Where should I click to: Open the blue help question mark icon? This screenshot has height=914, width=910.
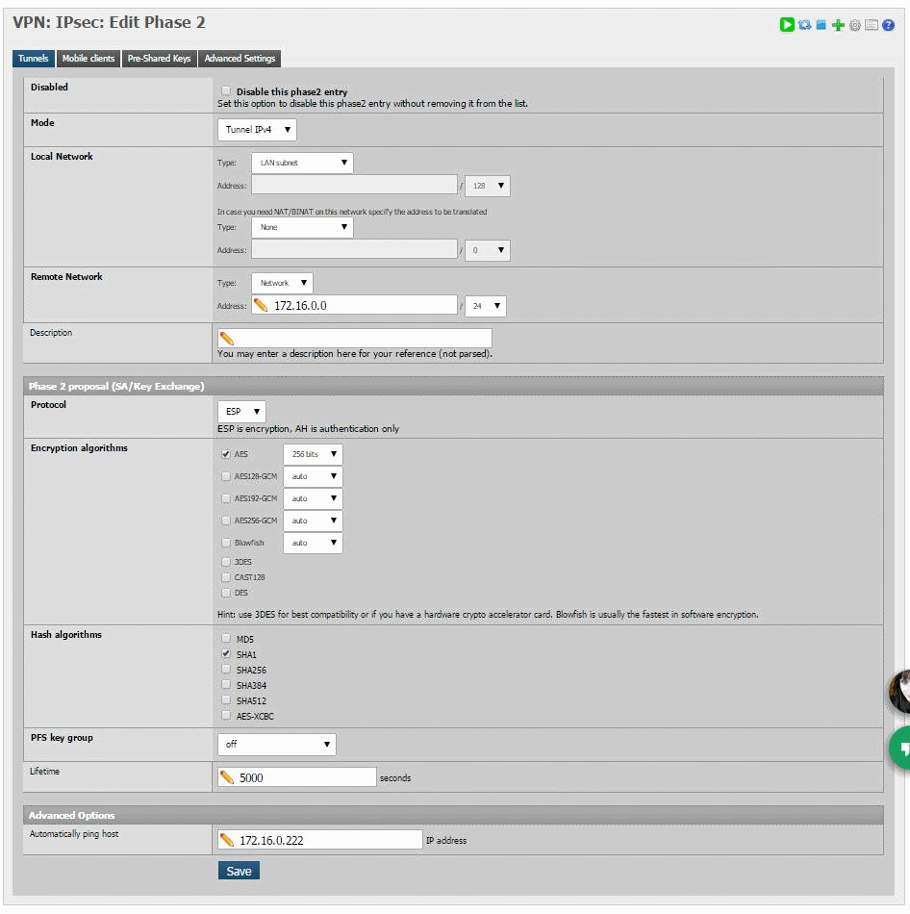tap(889, 25)
